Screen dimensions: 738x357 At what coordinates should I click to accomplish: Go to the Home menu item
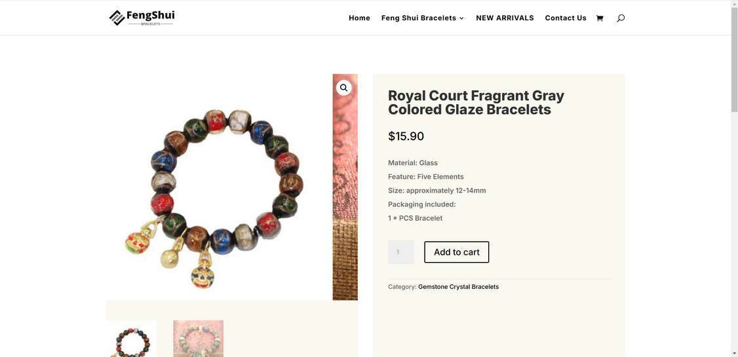359,18
